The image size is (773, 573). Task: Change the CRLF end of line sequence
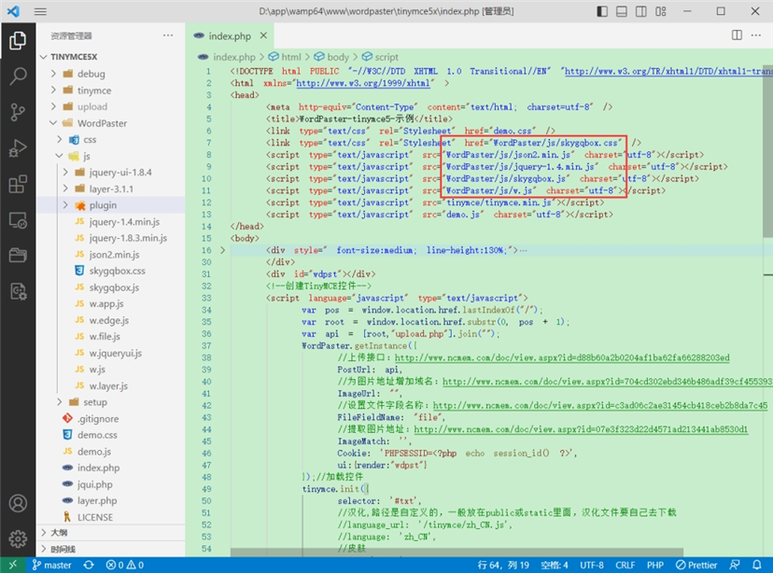(x=625, y=566)
